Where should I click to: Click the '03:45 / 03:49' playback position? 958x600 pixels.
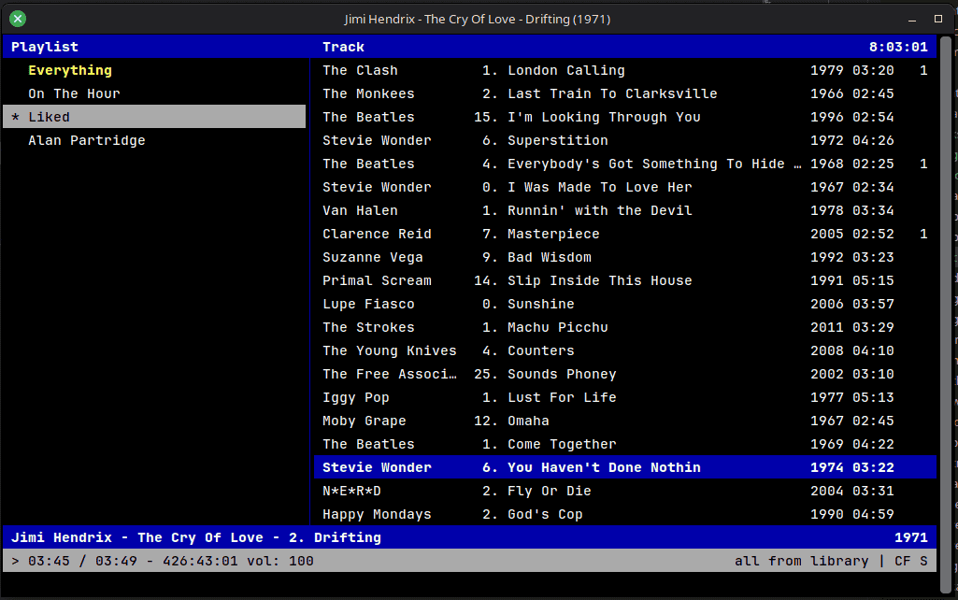tap(82, 561)
